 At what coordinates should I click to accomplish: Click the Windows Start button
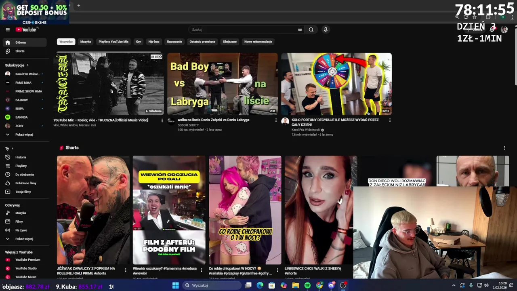tap(175, 285)
